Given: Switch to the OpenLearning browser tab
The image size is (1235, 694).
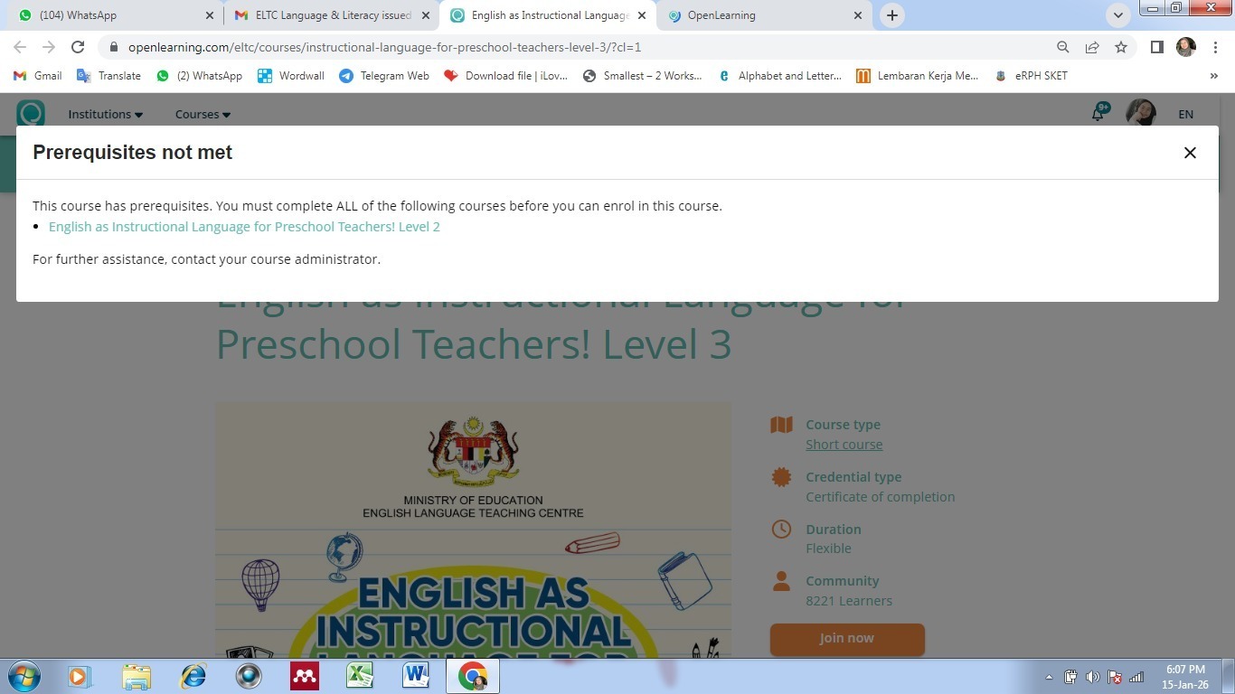Looking at the screenshot, I should 764,15.
